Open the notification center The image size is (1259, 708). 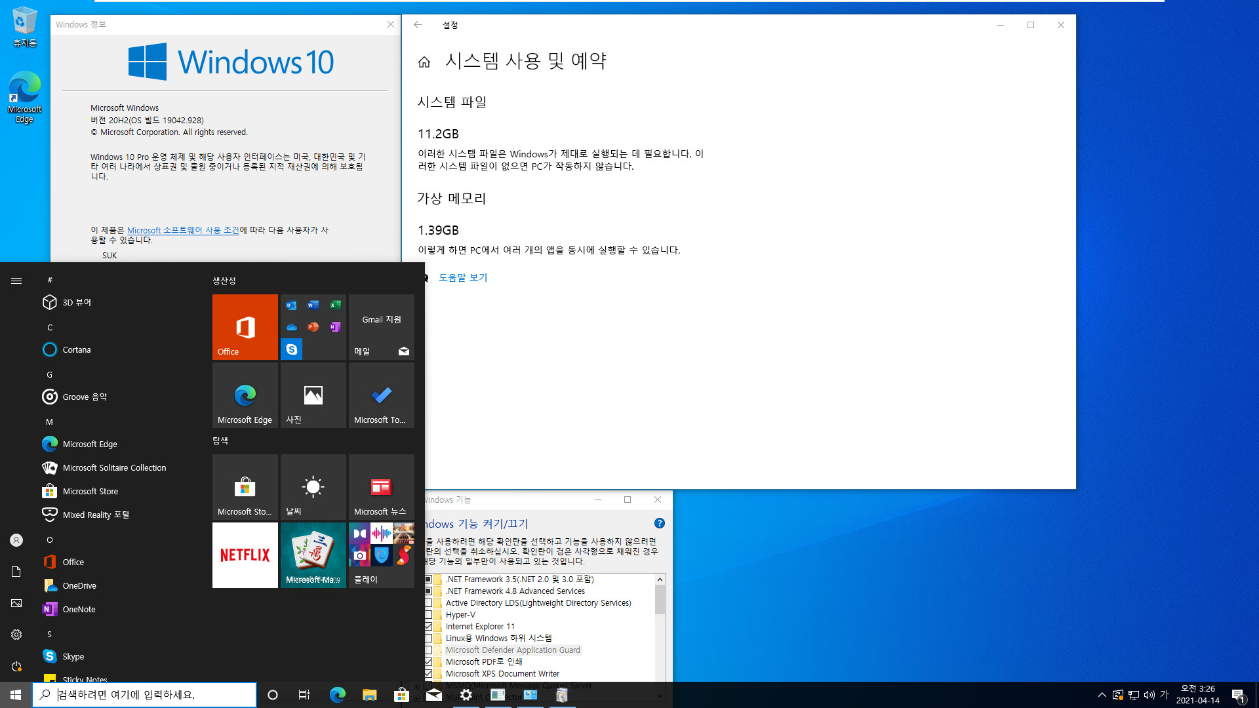1238,695
